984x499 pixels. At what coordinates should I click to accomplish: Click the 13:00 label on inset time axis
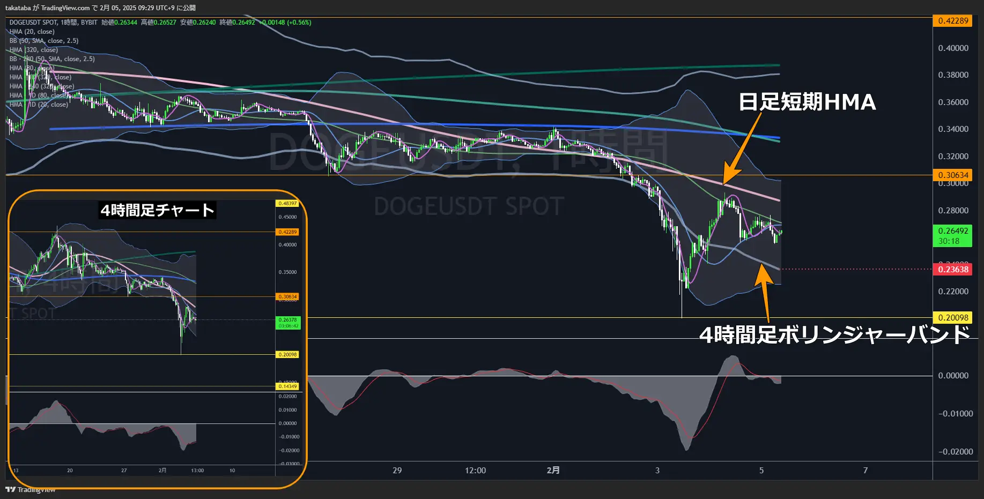pos(197,471)
